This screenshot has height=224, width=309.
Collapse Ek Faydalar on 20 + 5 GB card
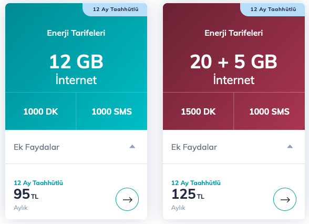[290, 147]
